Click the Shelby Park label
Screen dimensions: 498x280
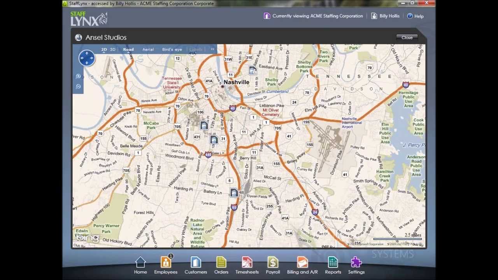click(272, 82)
